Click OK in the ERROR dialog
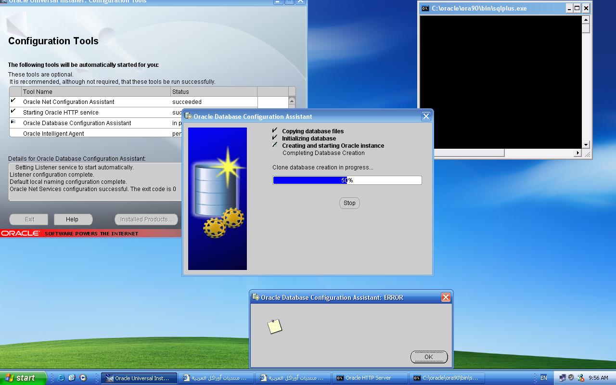The height and width of the screenshot is (385, 616). [x=429, y=357]
